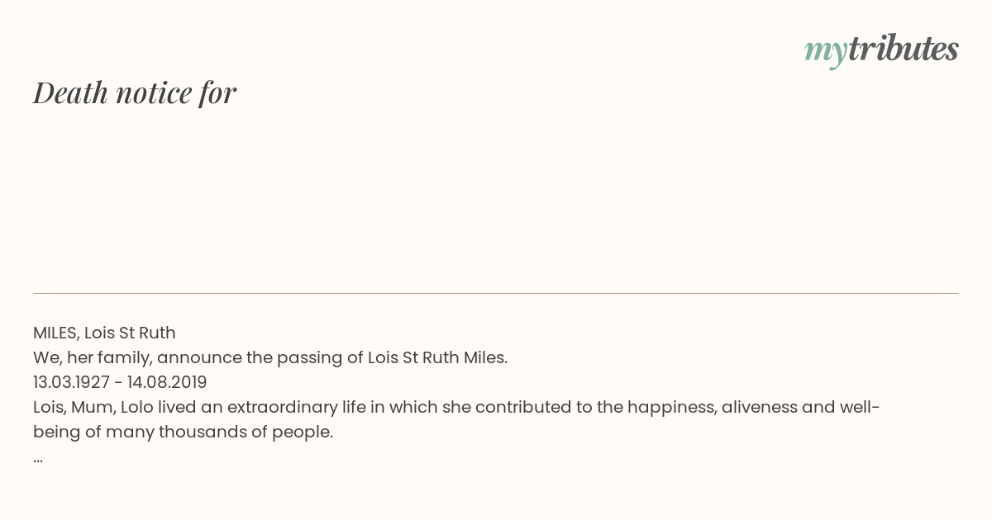This screenshot has height=520, width=992.
Task: Click the line starting "Lois, Mum, Lolo lived"
Action: [456, 407]
